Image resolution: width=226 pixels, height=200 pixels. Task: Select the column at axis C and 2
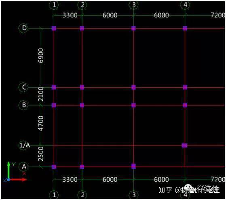[82, 87]
